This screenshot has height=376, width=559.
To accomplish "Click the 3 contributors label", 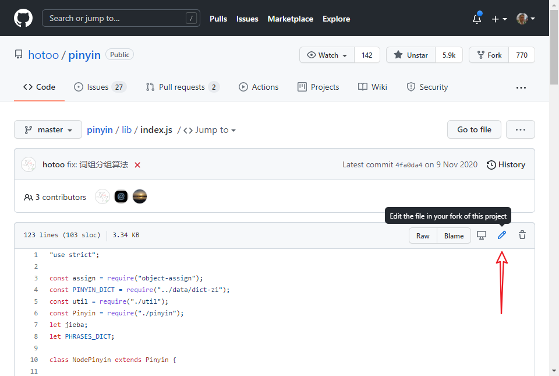I will coord(55,197).
